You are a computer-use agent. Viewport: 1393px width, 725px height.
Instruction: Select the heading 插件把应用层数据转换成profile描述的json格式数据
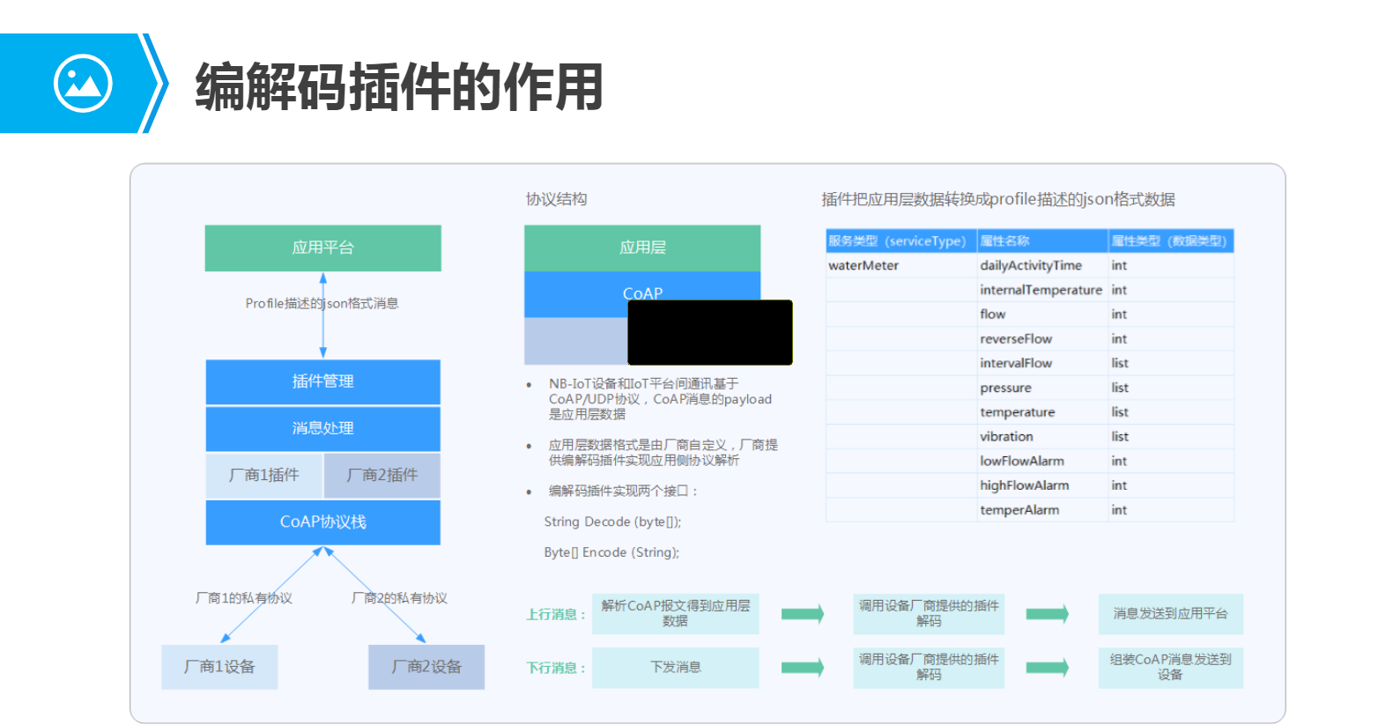coord(998,199)
